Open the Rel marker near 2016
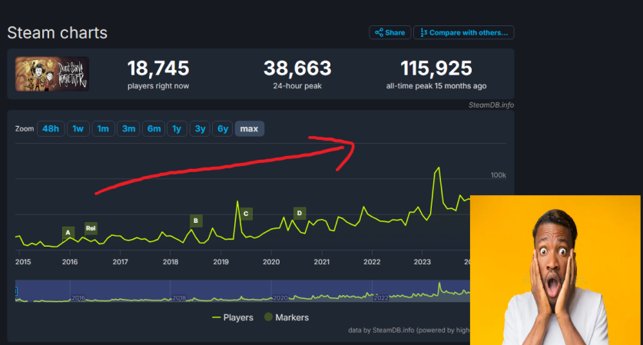This screenshot has height=345, width=643. [x=91, y=227]
